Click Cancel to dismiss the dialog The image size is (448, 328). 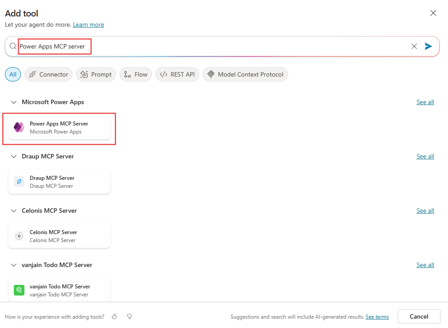[x=418, y=316]
